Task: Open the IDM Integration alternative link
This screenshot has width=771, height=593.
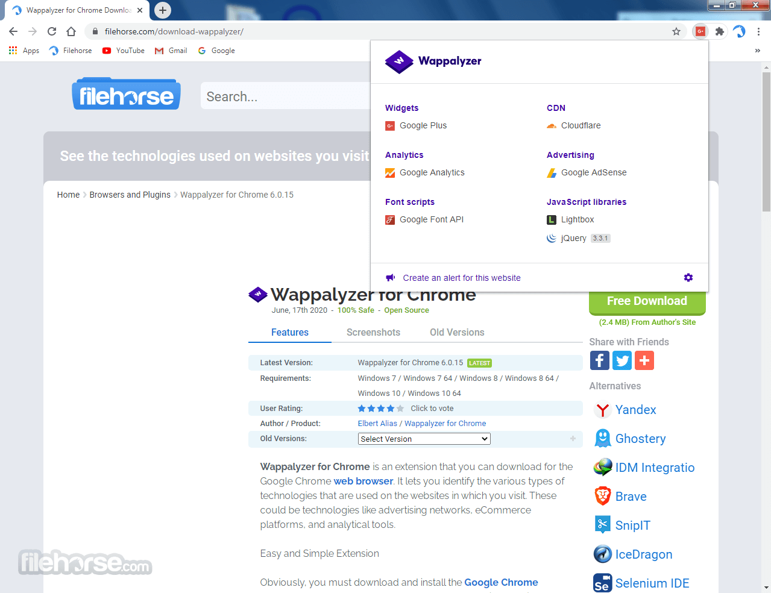Action: (655, 468)
